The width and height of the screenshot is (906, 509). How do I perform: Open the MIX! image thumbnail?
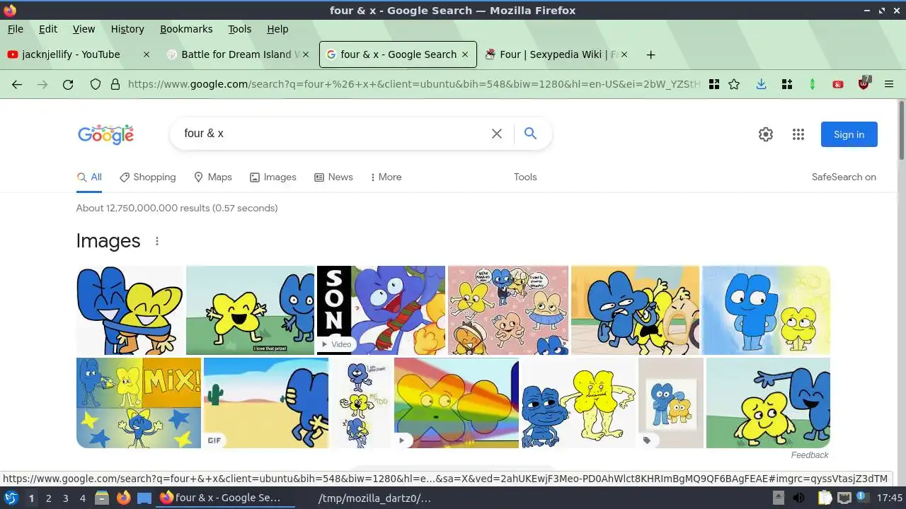click(139, 403)
